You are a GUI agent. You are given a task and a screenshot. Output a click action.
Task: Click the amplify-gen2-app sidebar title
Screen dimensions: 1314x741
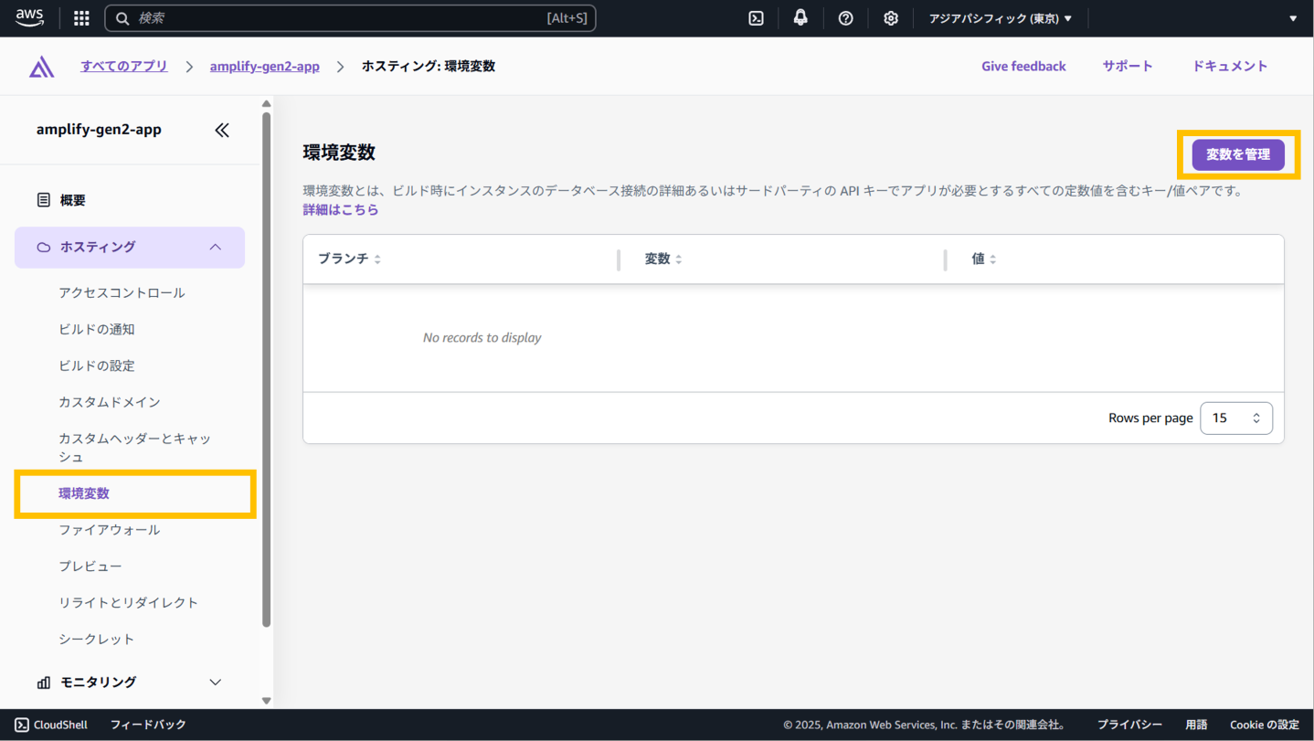click(99, 130)
